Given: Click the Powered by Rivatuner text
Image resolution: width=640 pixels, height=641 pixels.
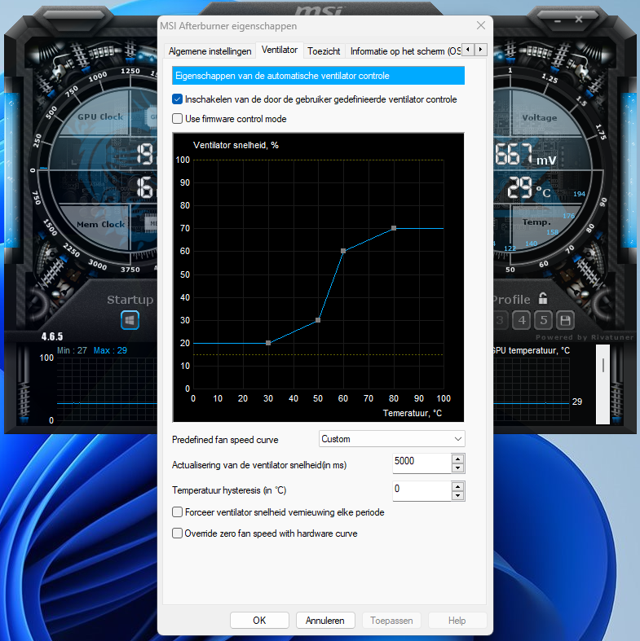Looking at the screenshot, I should point(585,337).
